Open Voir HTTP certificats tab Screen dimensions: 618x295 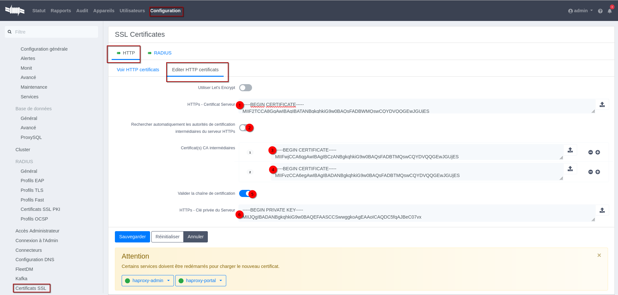(x=138, y=70)
